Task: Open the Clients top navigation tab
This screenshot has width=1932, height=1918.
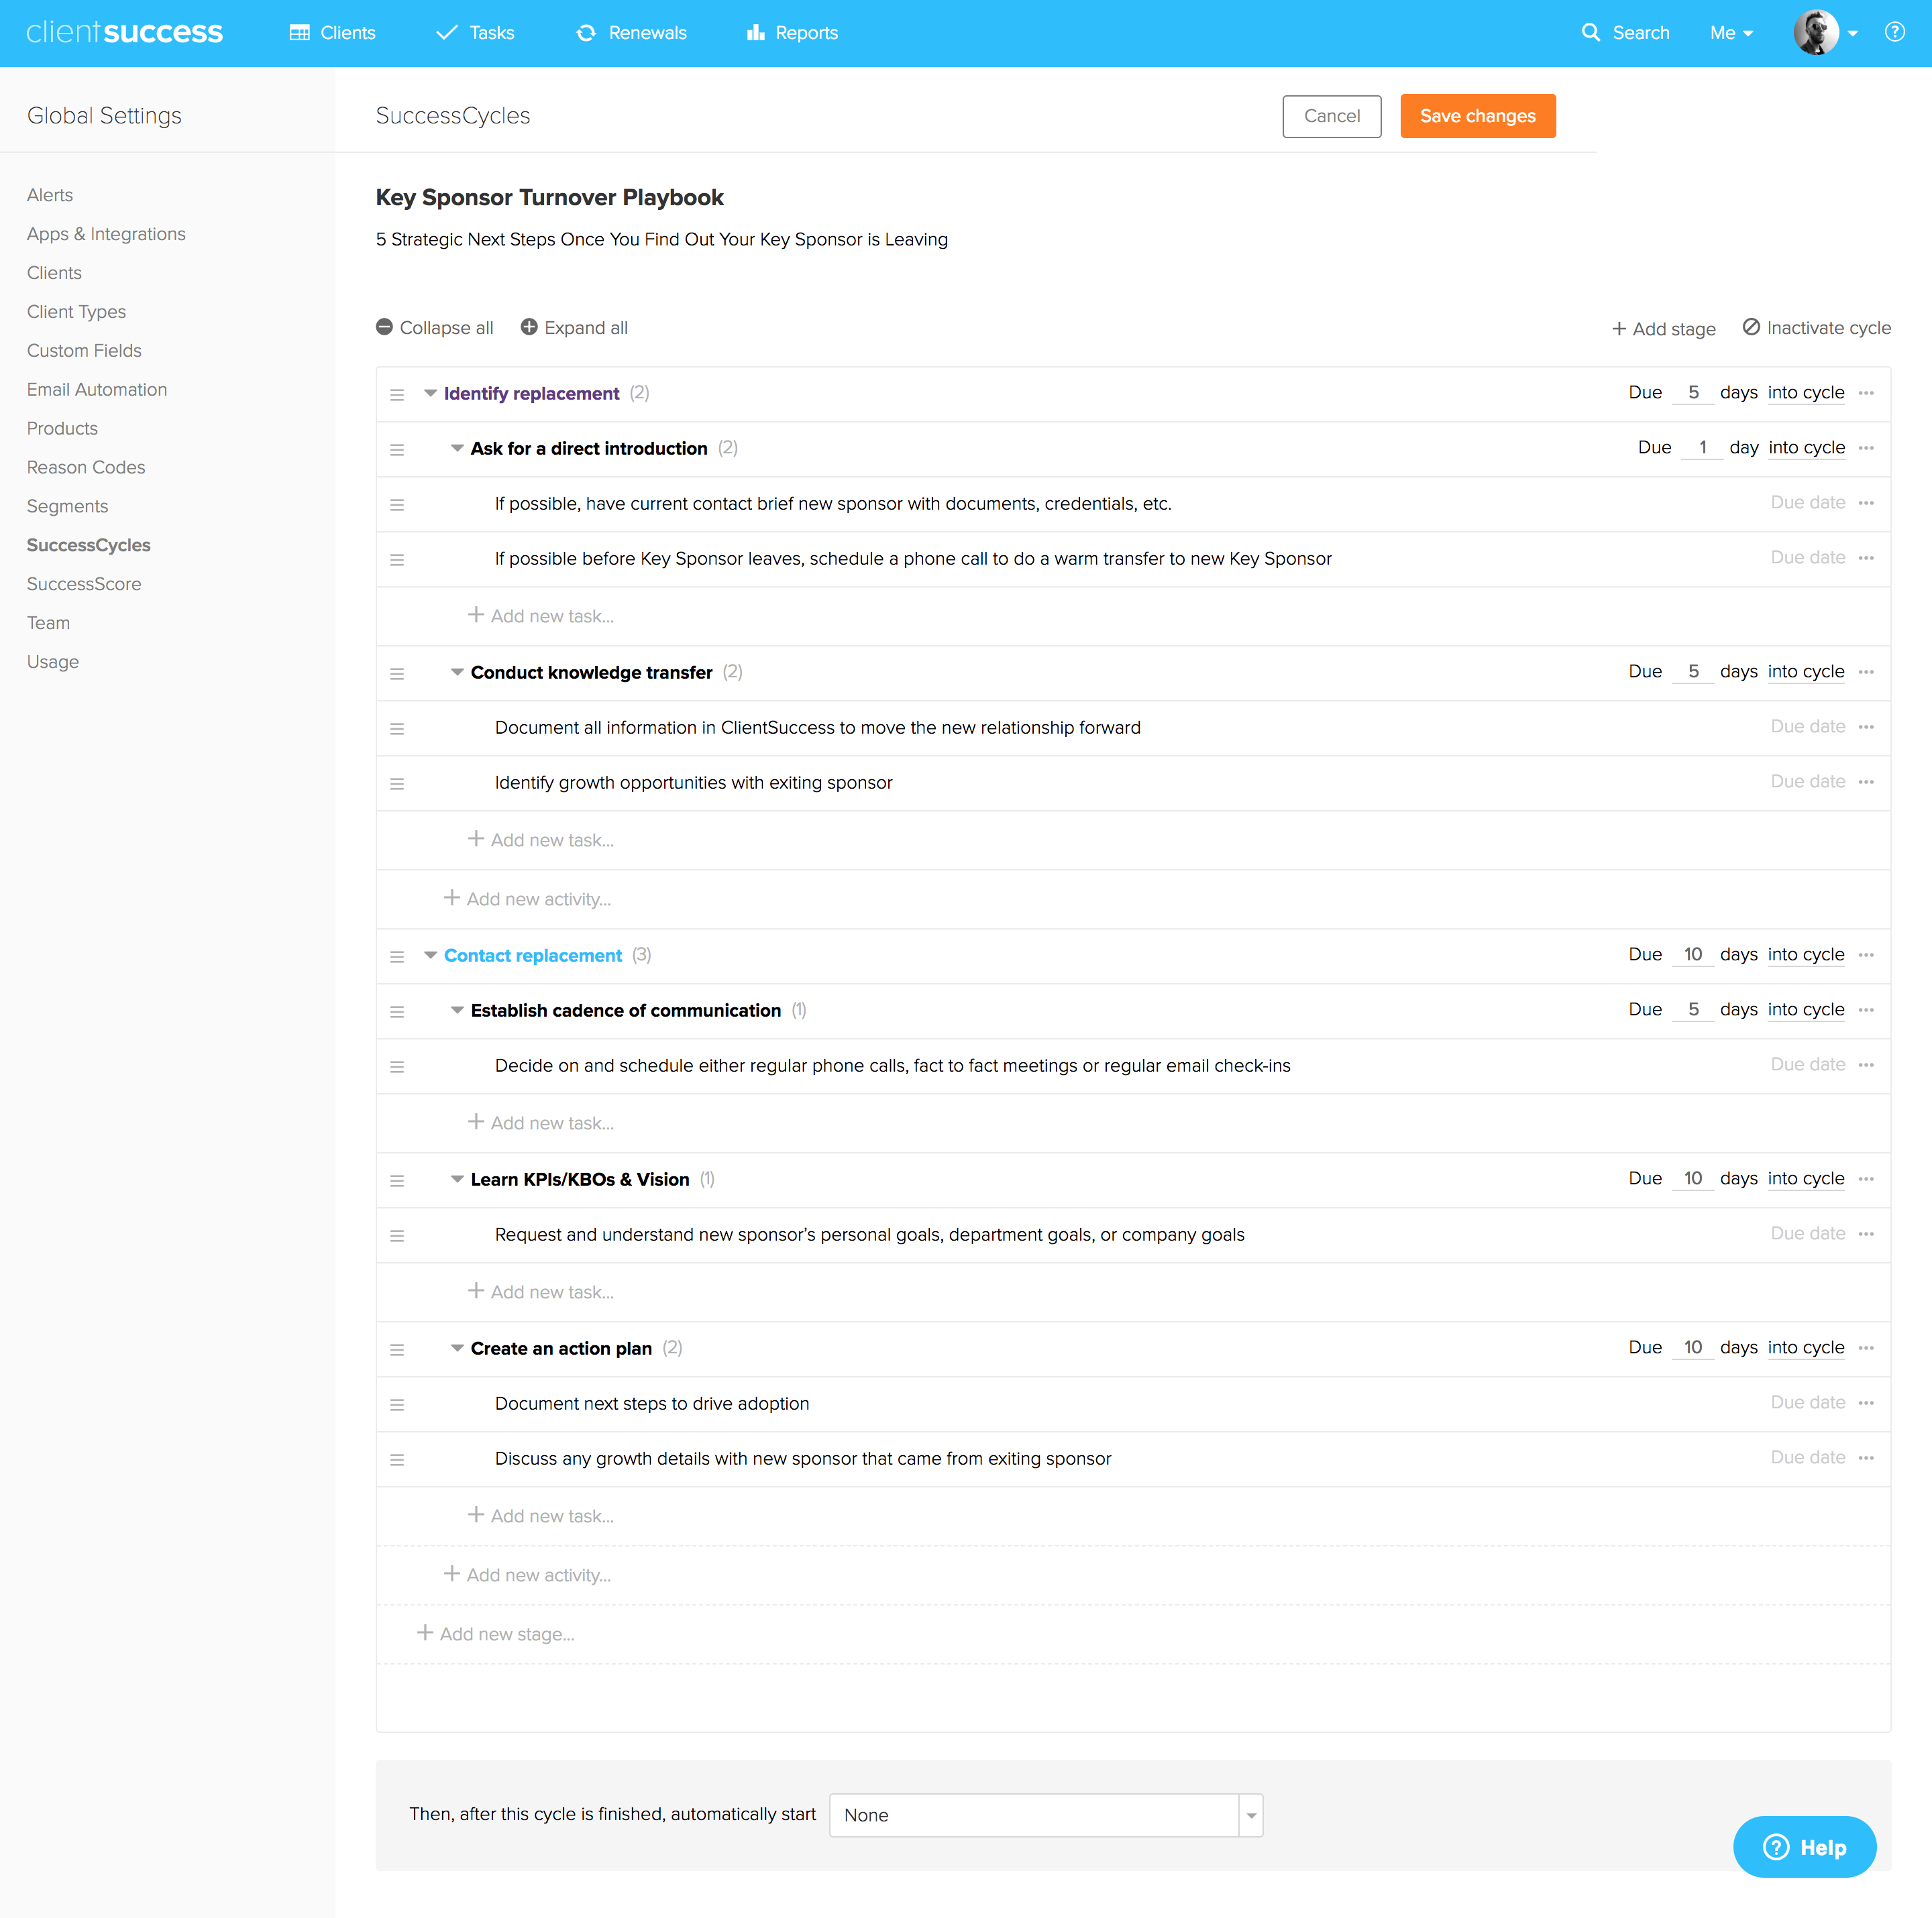Action: pyautogui.click(x=332, y=32)
